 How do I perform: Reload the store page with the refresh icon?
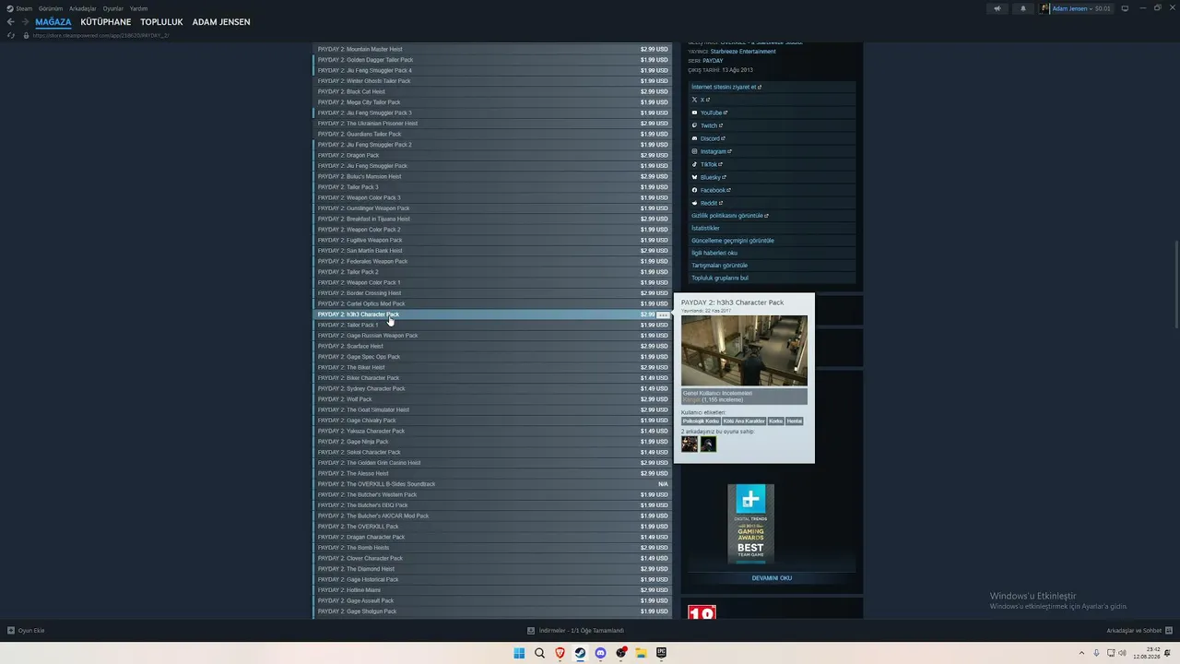click(x=11, y=35)
